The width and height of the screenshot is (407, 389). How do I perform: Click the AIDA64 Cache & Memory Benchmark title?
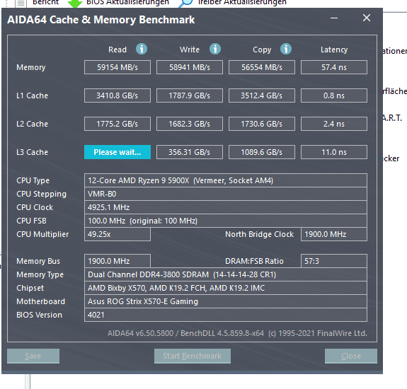point(101,20)
